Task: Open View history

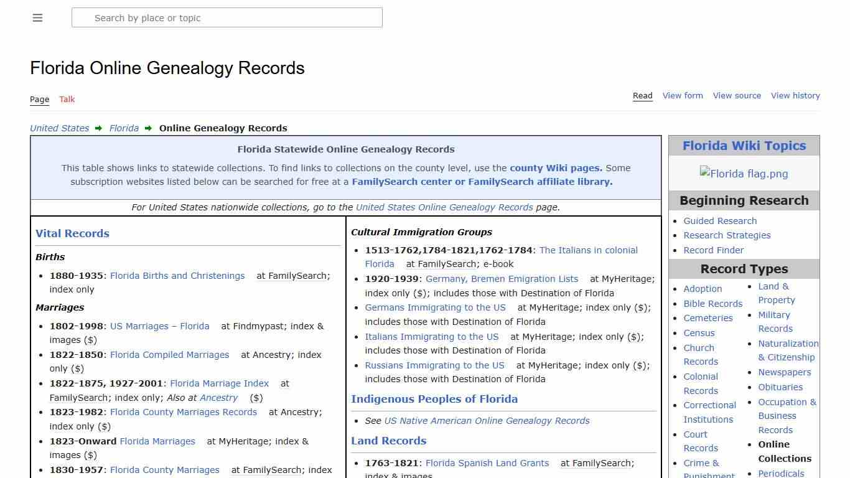Action: tap(795, 95)
